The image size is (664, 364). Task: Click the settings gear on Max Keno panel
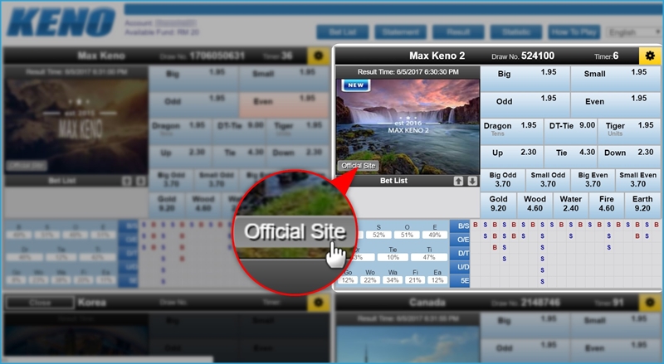[315, 56]
